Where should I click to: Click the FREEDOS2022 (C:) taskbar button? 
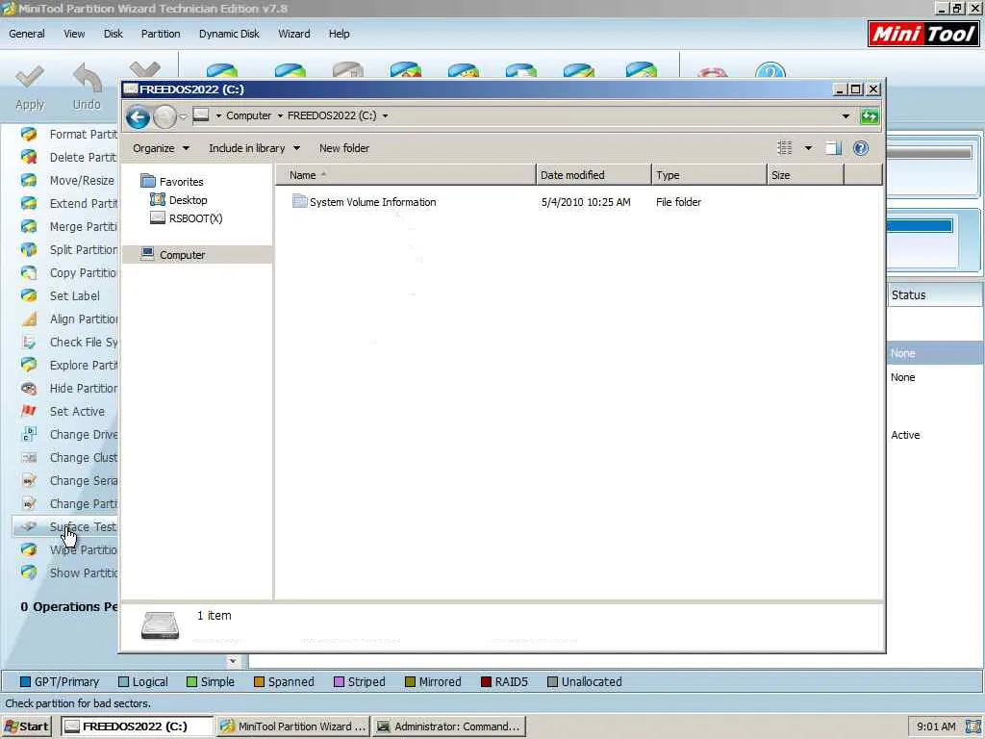click(x=137, y=726)
